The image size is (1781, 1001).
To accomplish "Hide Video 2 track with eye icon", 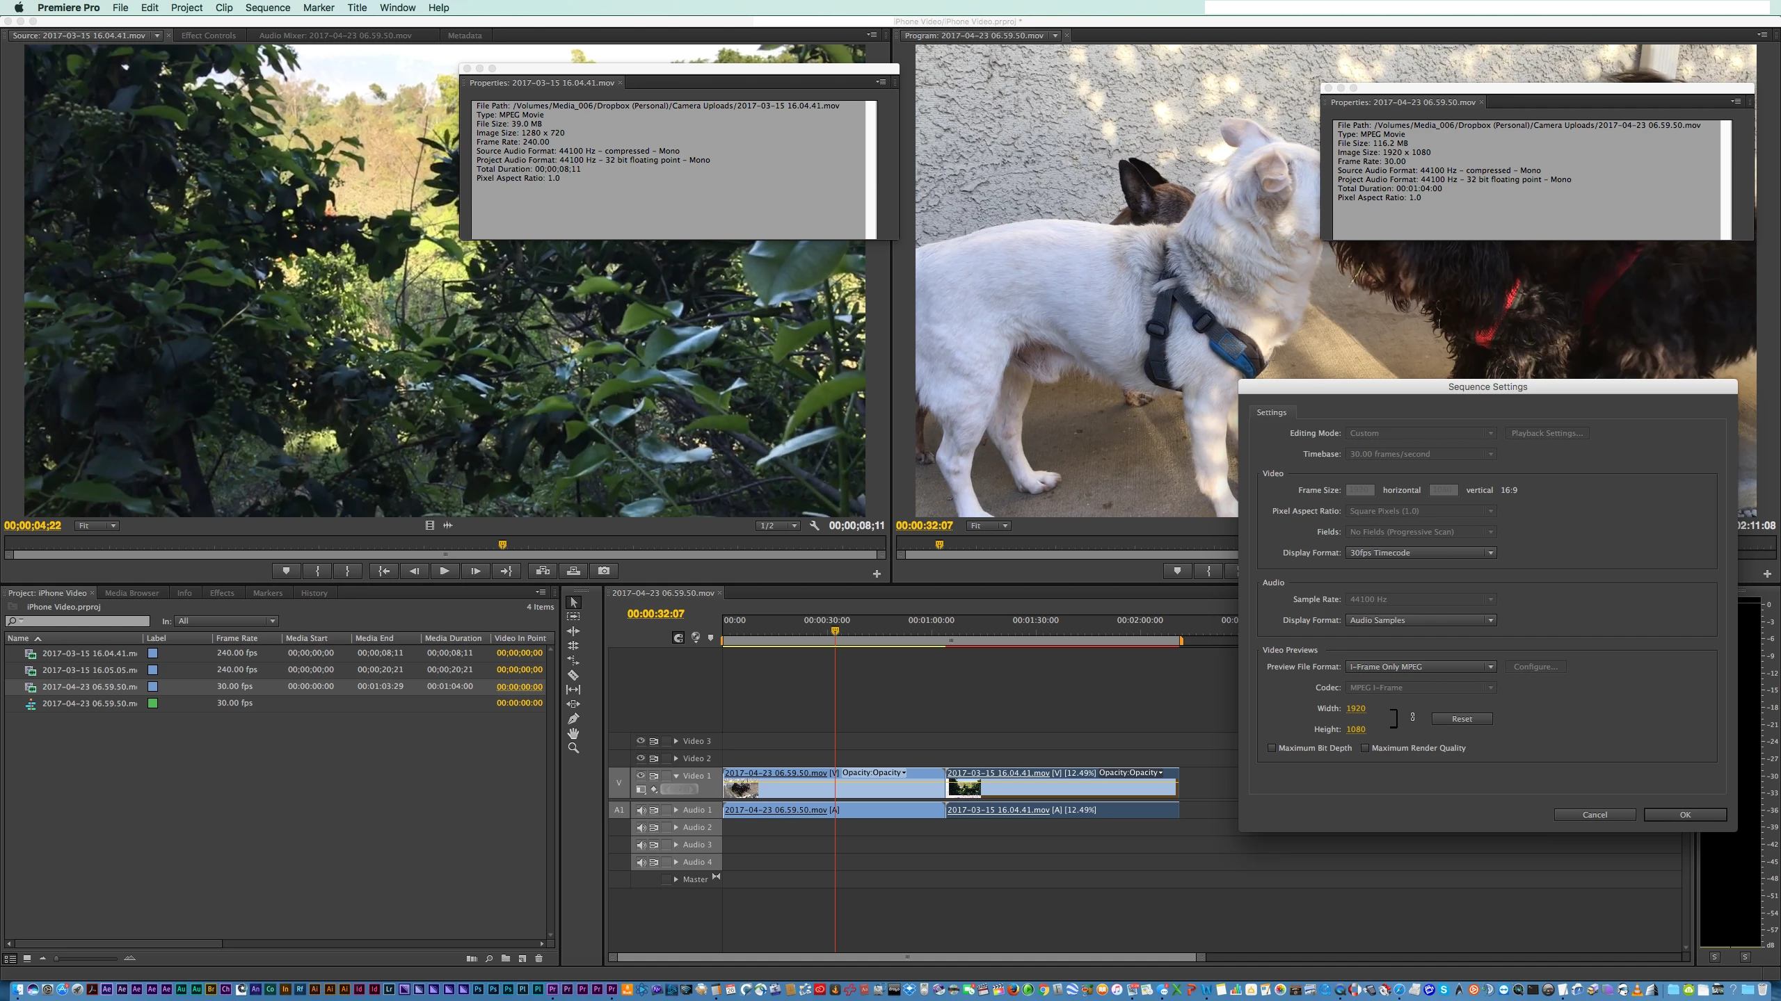I will (640, 758).
